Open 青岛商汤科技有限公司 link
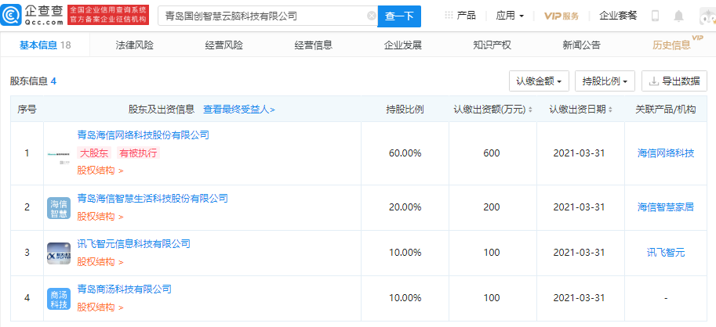Viewport: 716px width, 327px height. (124, 289)
